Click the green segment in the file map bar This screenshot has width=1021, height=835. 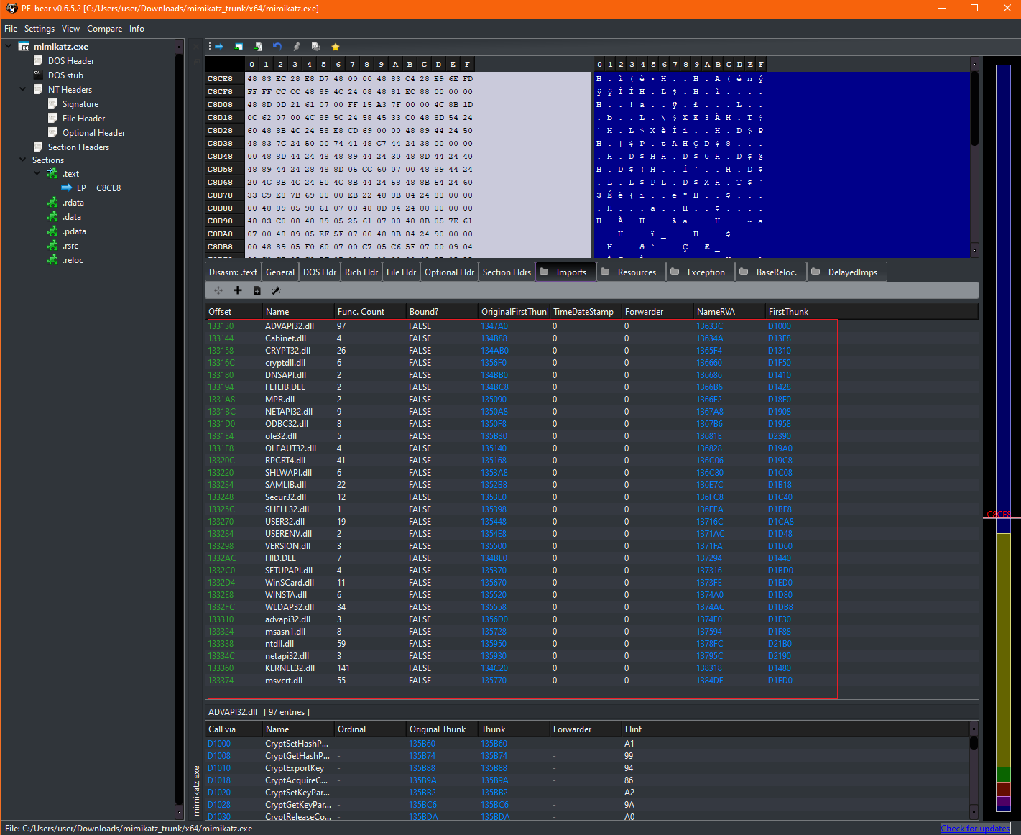point(1003,775)
